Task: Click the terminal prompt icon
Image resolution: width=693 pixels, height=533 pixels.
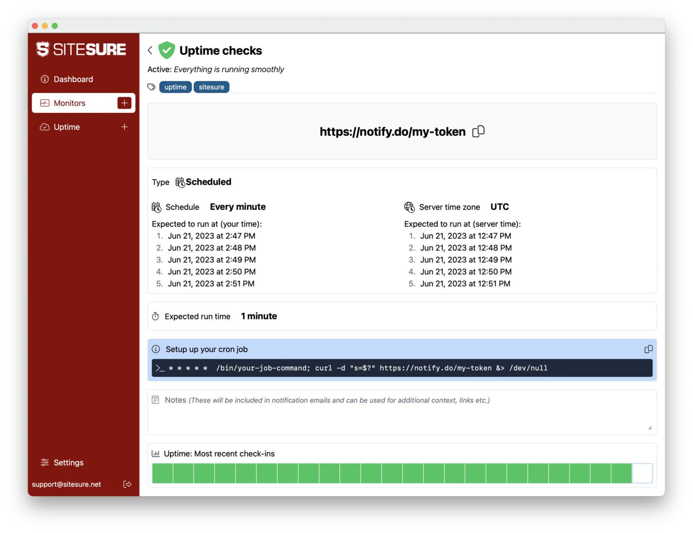Action: pyautogui.click(x=160, y=368)
